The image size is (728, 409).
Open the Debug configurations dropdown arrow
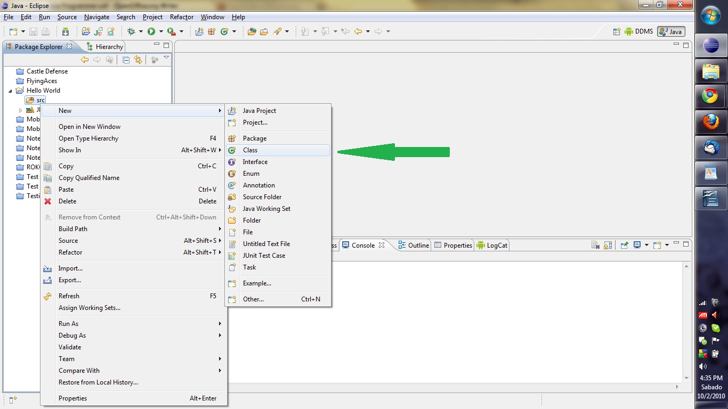[141, 32]
